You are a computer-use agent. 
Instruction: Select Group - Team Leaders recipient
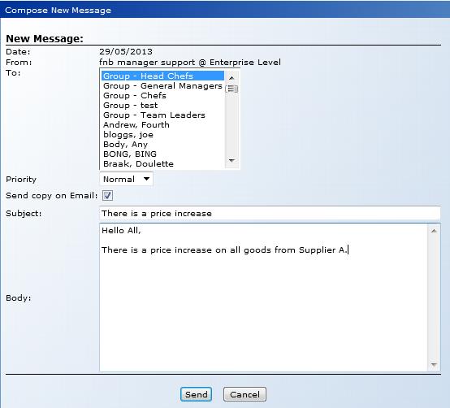pos(162,115)
